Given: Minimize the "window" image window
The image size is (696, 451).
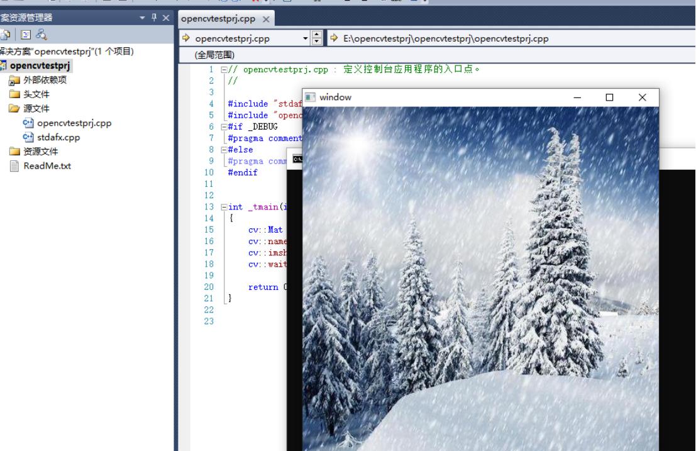Looking at the screenshot, I should [x=577, y=97].
